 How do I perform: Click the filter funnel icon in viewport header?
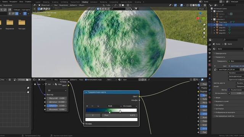tap(136, 9)
